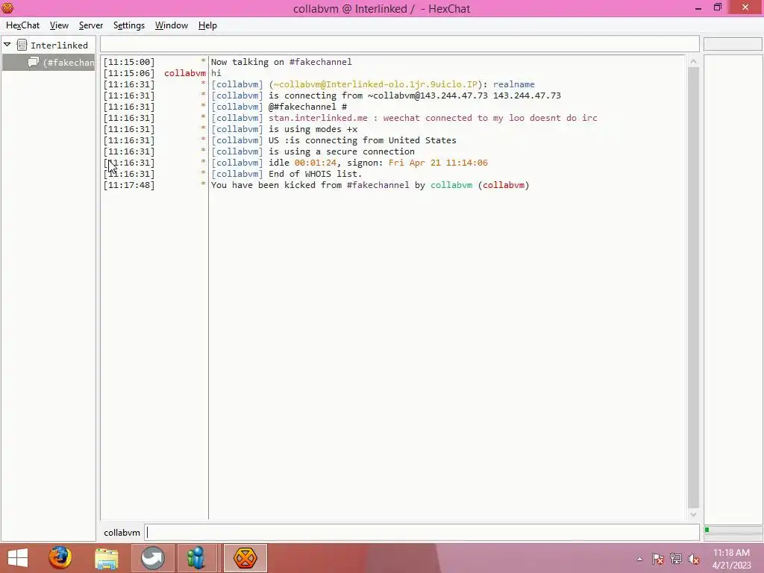Click the [11:15:00] timestamp
Image resolution: width=764 pixels, height=573 pixels.
click(128, 62)
